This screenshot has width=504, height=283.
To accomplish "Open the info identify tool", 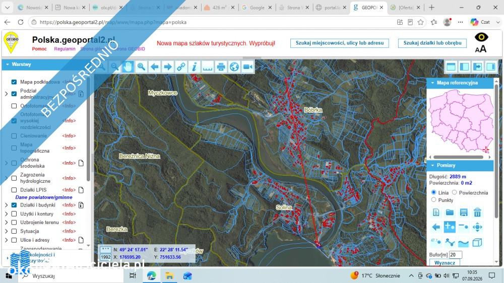I will click(194, 67).
